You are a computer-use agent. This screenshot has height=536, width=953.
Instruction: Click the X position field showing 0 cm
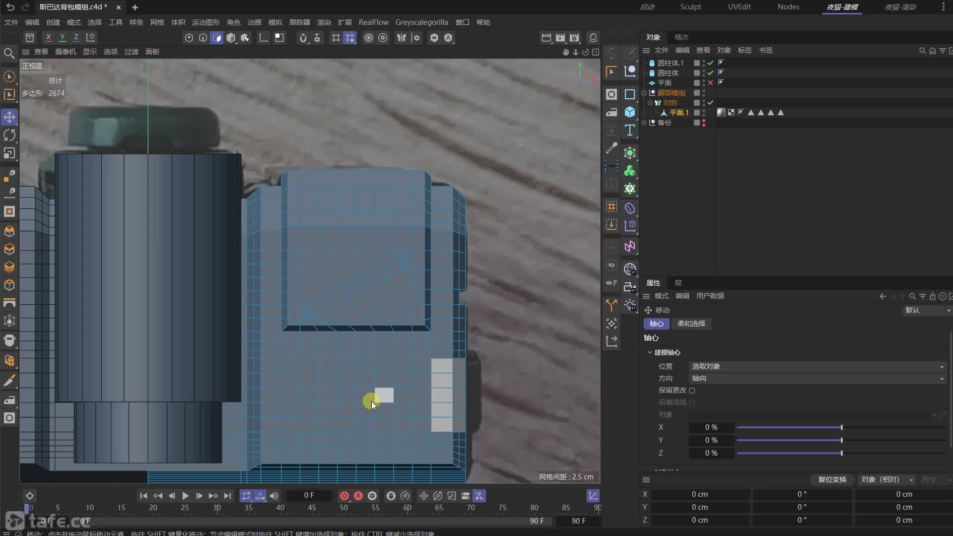click(700, 494)
